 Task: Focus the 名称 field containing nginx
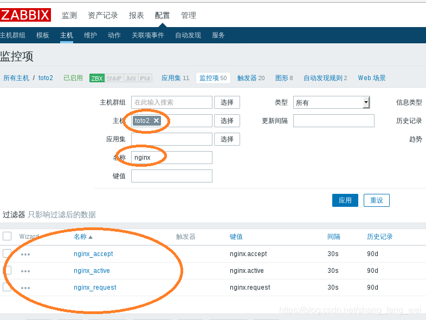point(172,158)
